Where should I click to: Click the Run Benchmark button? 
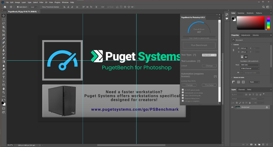pos(199,45)
